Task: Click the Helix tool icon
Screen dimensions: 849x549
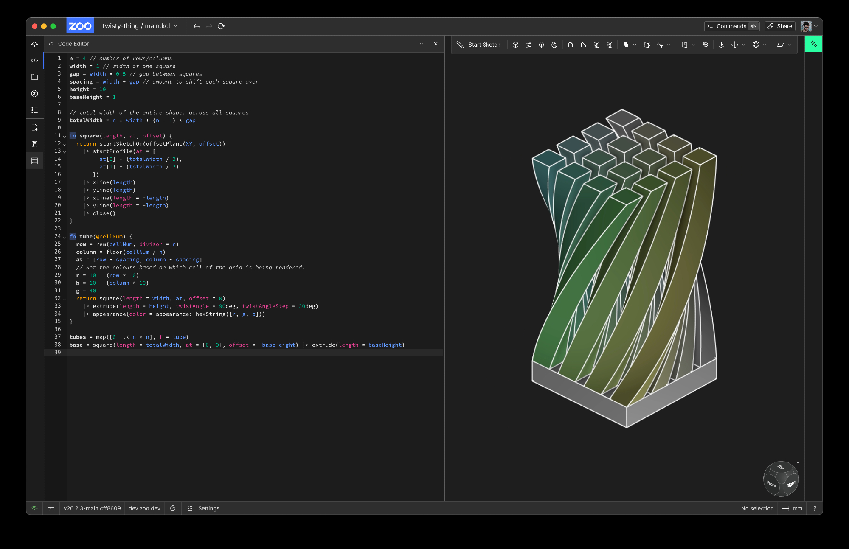Action: tap(705, 45)
